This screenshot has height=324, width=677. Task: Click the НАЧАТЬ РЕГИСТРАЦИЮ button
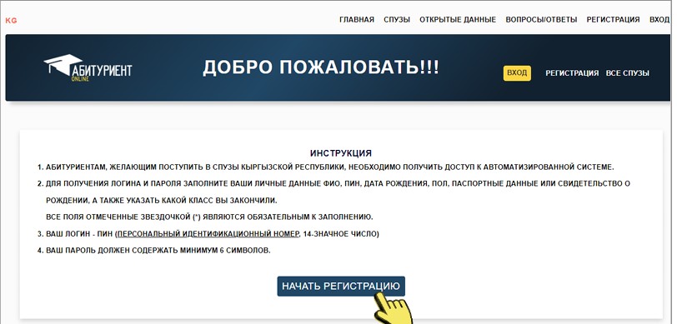(x=341, y=286)
